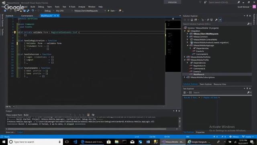
Task: Open the Build menu
Action: (x=33, y=7)
